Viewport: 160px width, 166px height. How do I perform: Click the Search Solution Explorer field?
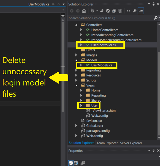point(111,18)
